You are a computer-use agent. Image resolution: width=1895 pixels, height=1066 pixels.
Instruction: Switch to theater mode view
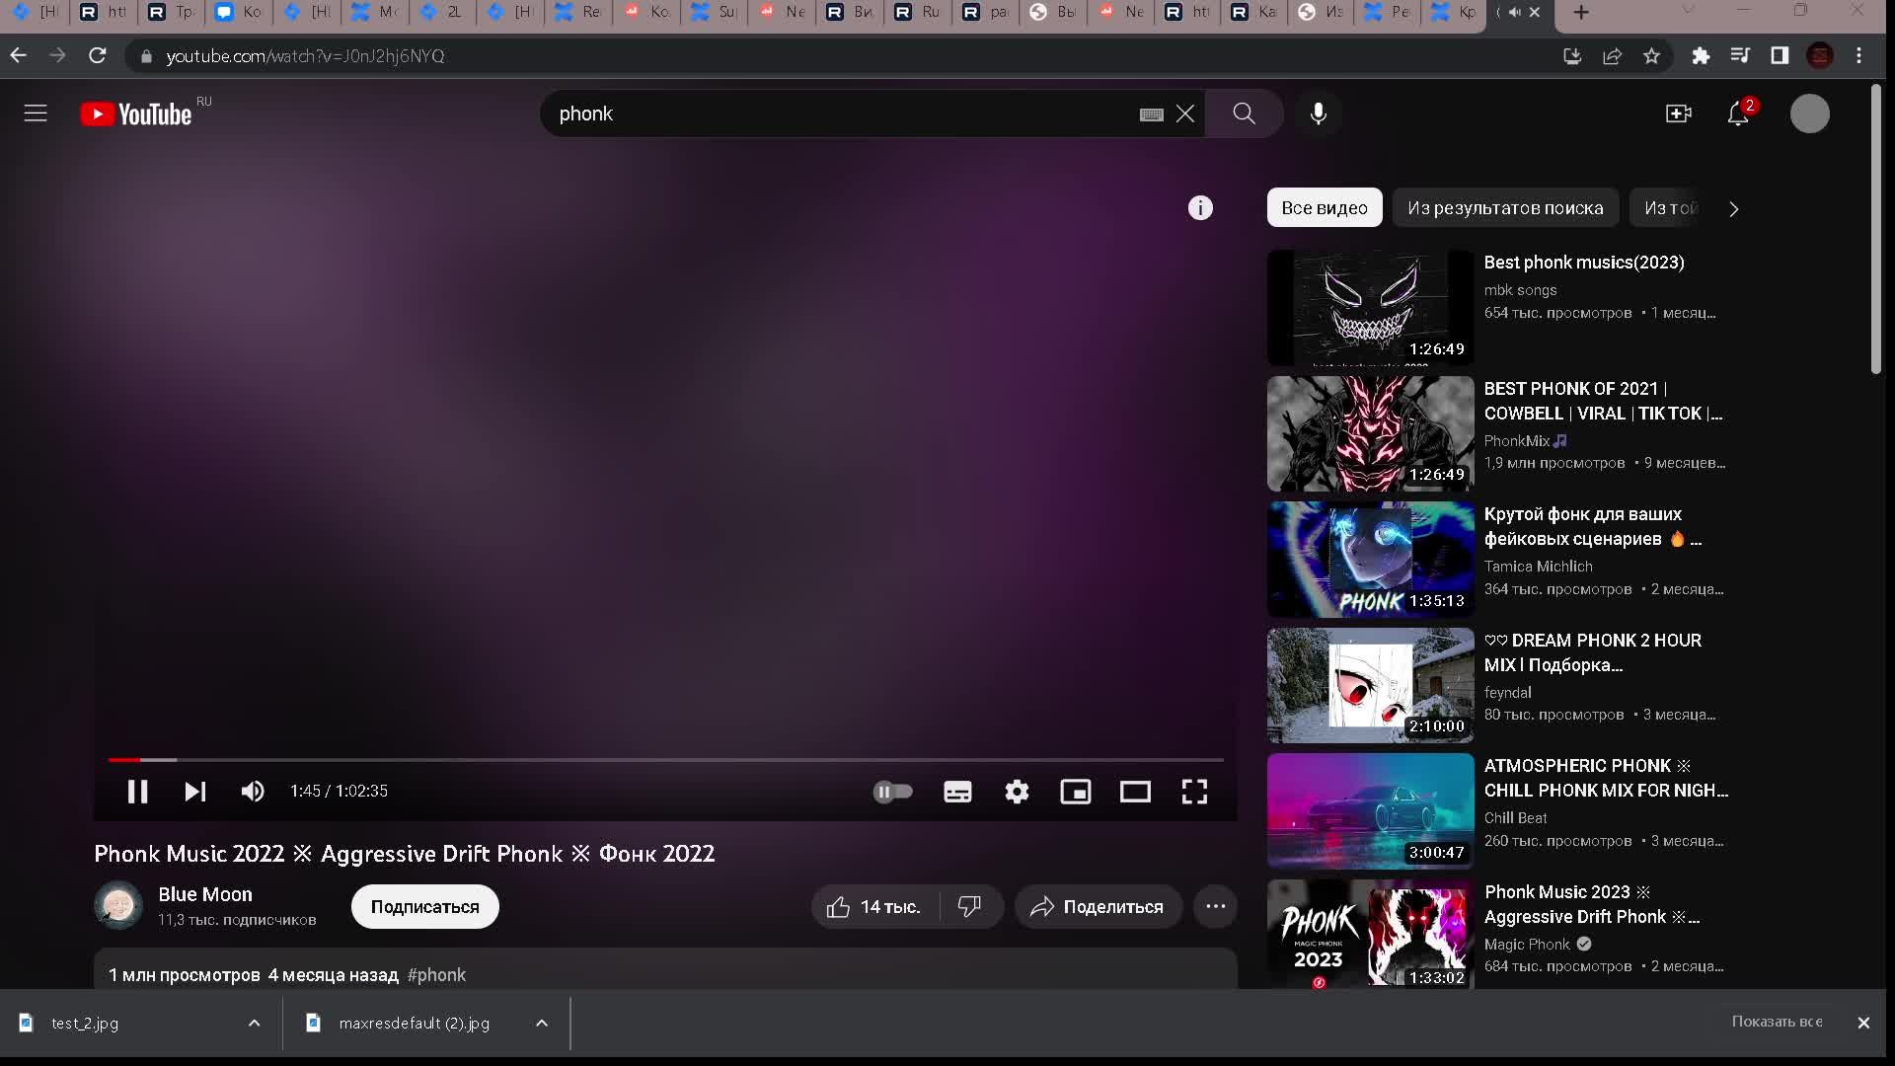coord(1135,792)
